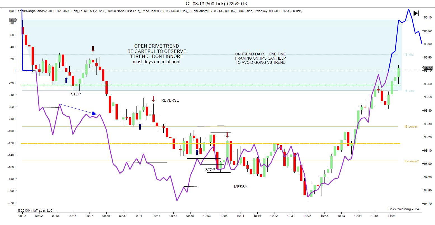Click the -1600 value on the left axis
Image resolution: width=435 pixels, height=225 pixels.
point(12,167)
